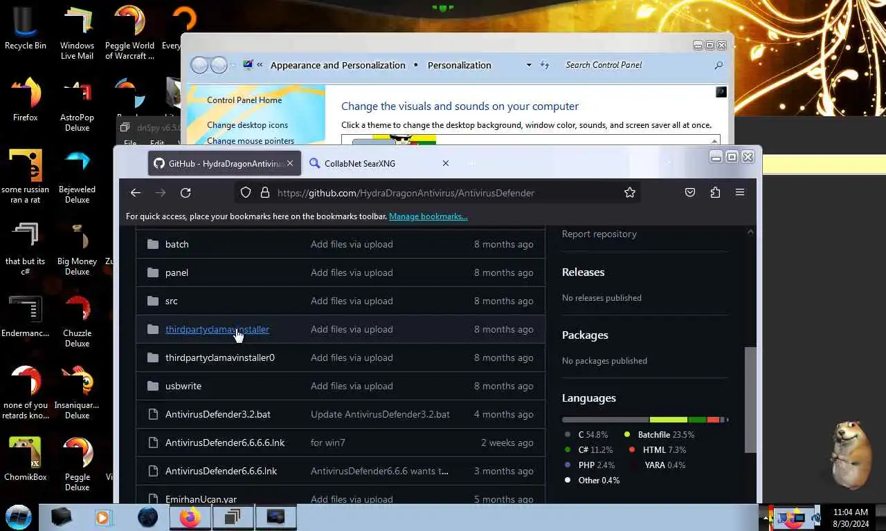Click the YARA 0.4% language entry
Screen dimensions: 886x531
[x=658, y=465]
